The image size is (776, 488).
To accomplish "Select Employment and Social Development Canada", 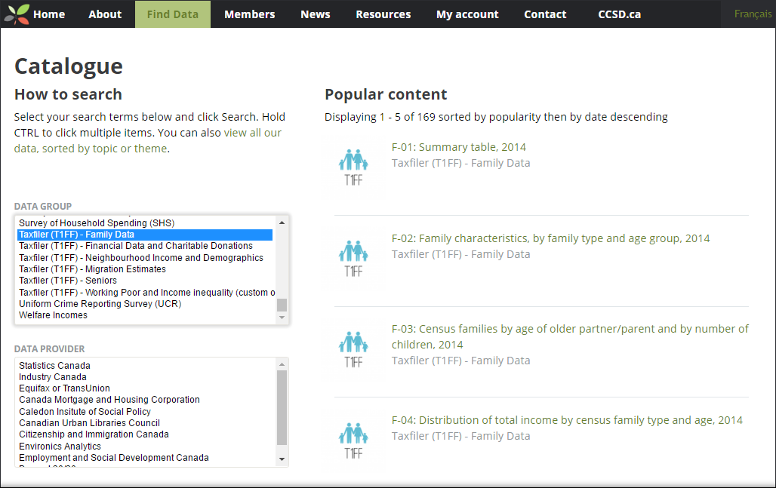I will pyautogui.click(x=145, y=457).
